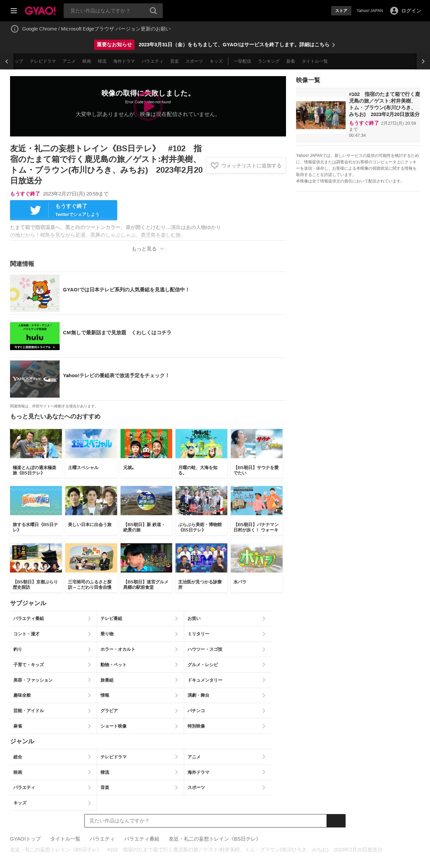The width and height of the screenshot is (430, 861).
Task: Open 主治医が見つかる診療所 card
Action: pos(201,566)
